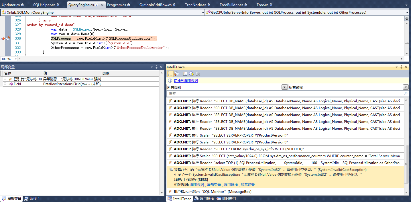
Task: Click the pushpin icon on 局部变量 panel
Action: [156, 67]
